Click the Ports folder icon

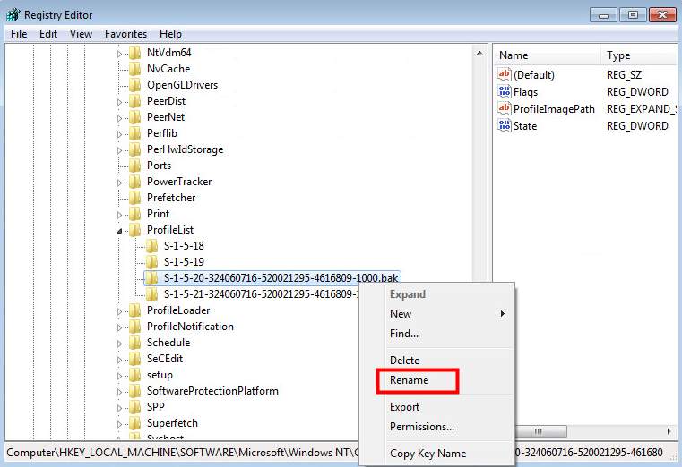134,166
